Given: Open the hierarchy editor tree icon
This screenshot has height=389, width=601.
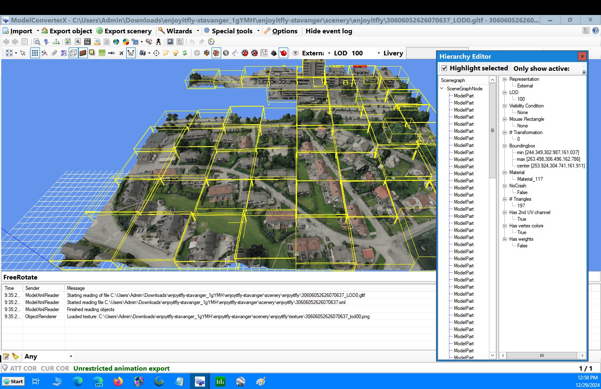Looking at the screenshot, I should pos(56,42).
